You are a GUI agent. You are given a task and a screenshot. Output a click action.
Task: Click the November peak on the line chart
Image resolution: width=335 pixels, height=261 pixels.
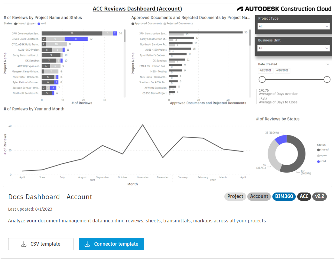point(143,125)
